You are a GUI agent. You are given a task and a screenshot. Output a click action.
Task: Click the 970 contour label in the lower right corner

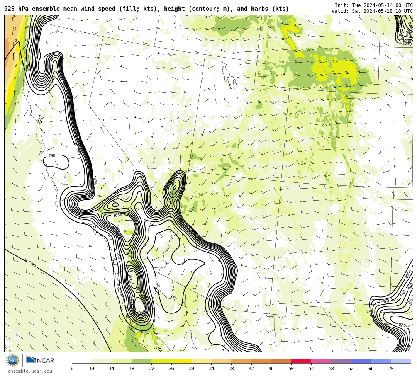tap(386, 301)
